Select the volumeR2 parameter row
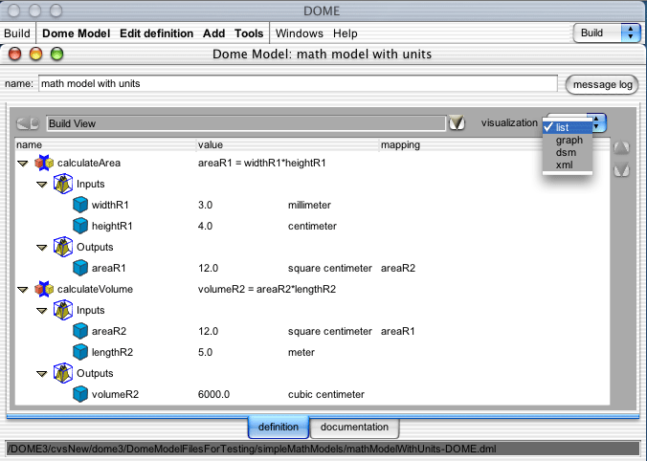The width and height of the screenshot is (647, 461). 312,394
